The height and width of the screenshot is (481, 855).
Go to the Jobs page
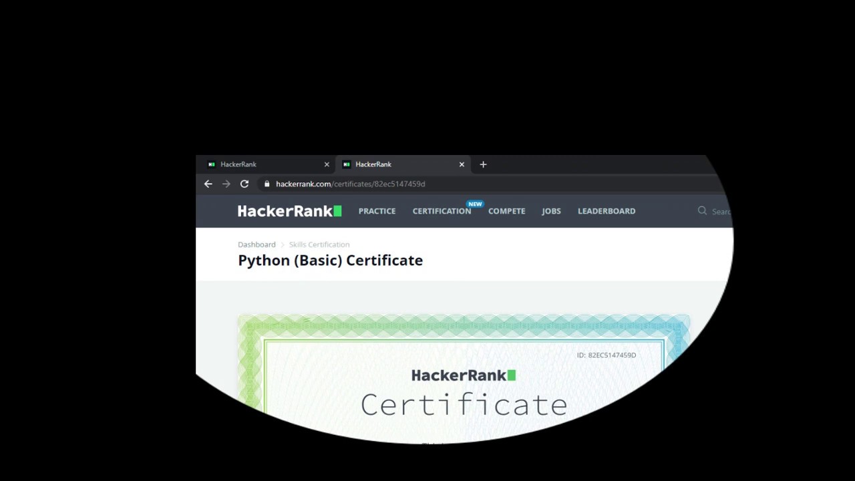coord(551,211)
